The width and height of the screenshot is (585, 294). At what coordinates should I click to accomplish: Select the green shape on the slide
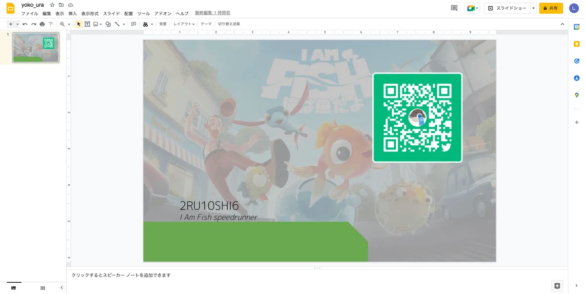pyautogui.click(x=255, y=242)
